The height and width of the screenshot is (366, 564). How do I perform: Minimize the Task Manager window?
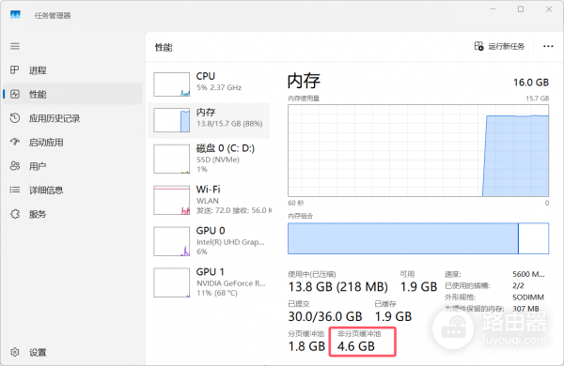[x=493, y=9]
